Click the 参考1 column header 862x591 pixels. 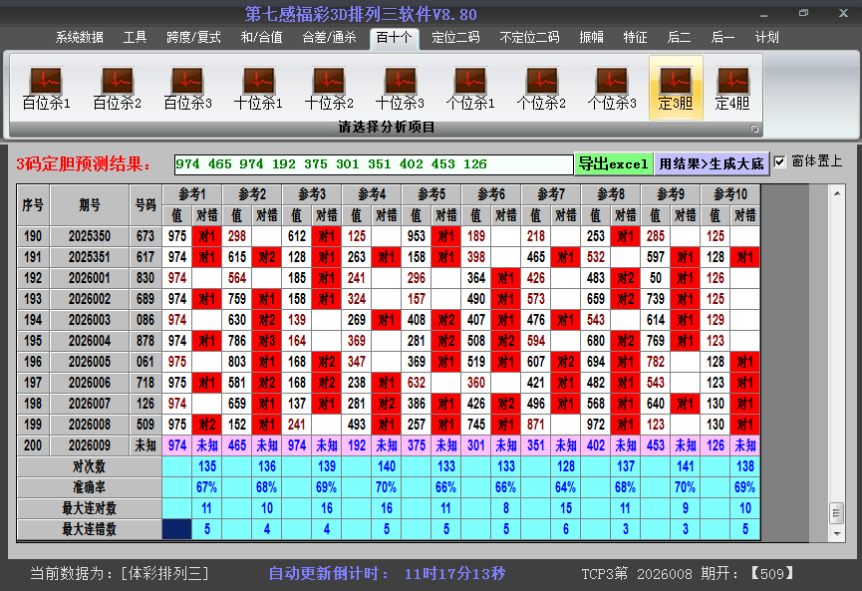point(191,193)
